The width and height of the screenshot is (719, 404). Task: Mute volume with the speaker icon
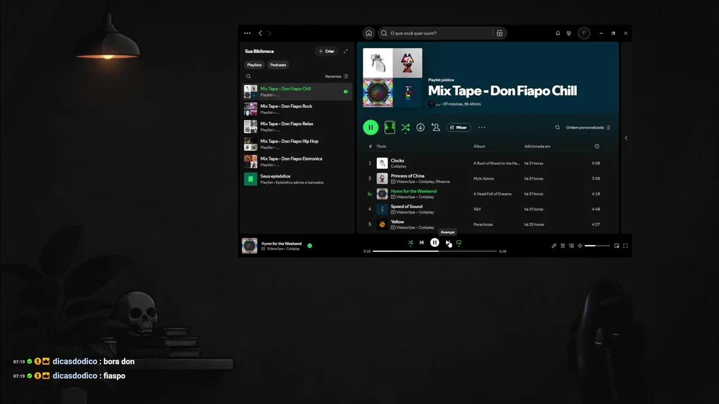580,246
